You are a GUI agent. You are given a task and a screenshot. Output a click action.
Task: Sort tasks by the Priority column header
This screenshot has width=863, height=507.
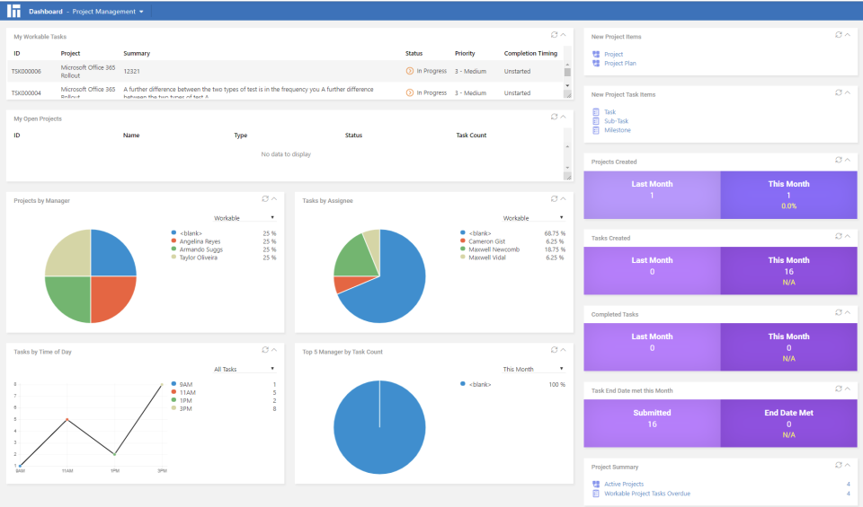[465, 53]
